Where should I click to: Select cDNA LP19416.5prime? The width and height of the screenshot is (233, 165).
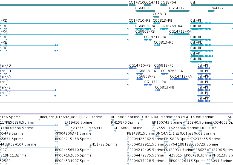(x=79, y=123)
